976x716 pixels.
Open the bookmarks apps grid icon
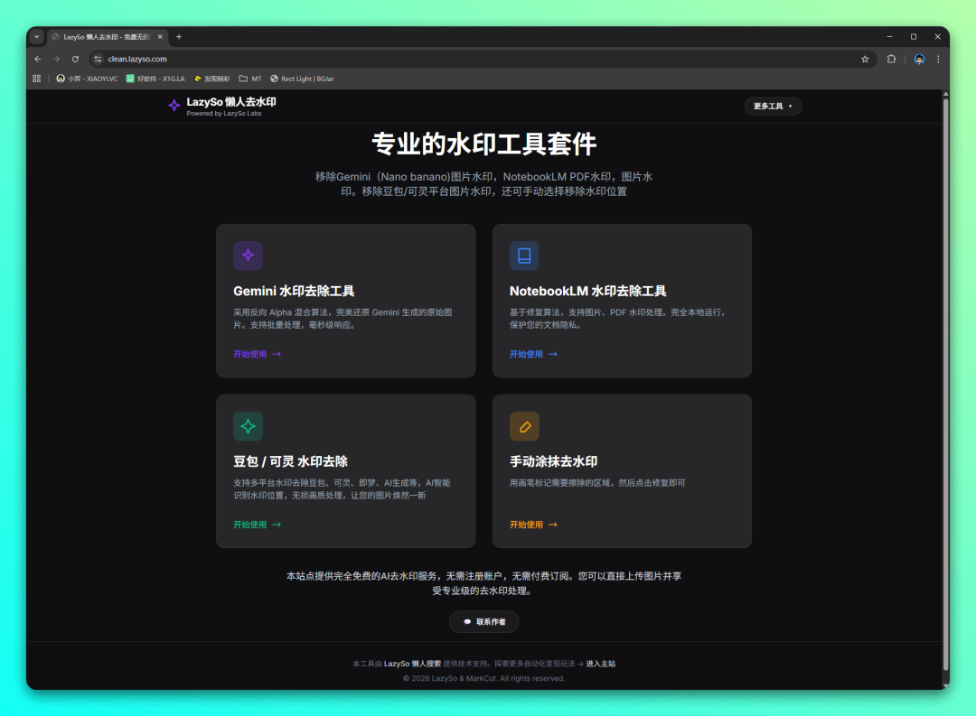pyautogui.click(x=37, y=79)
